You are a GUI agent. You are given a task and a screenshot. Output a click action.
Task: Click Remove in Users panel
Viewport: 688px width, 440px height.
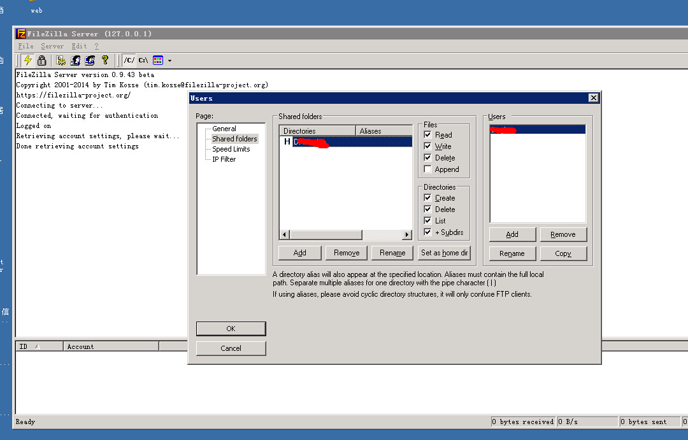tap(563, 234)
